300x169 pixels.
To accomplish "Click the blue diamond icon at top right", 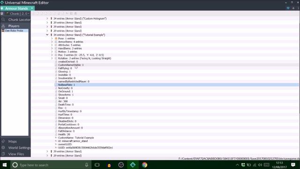I will 288,8.
